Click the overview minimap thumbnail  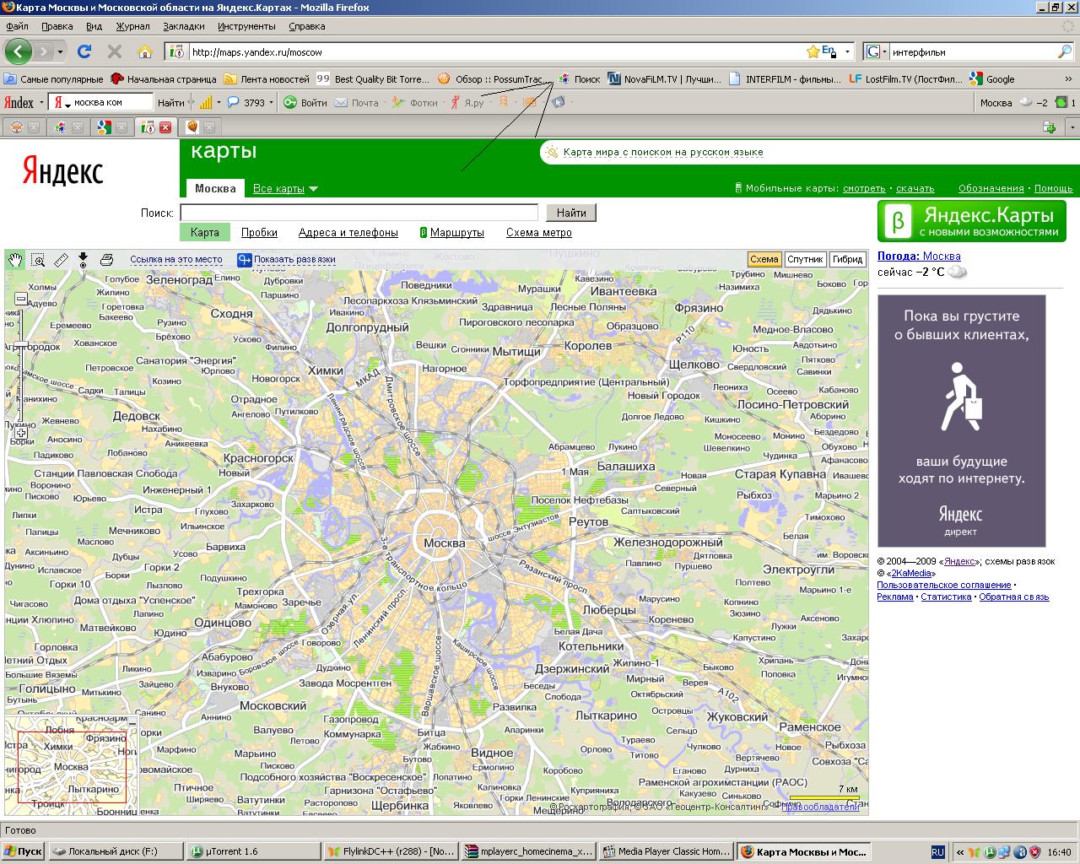tap(71, 766)
